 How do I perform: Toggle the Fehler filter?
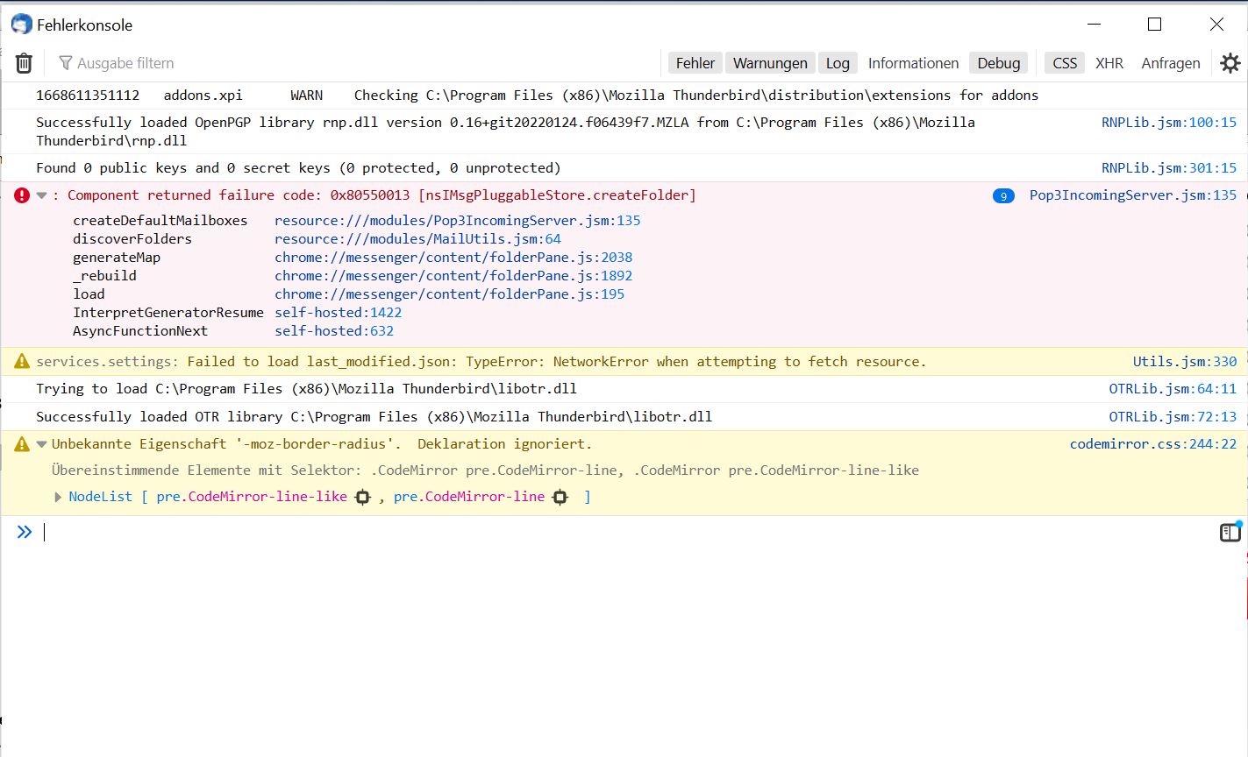point(695,63)
